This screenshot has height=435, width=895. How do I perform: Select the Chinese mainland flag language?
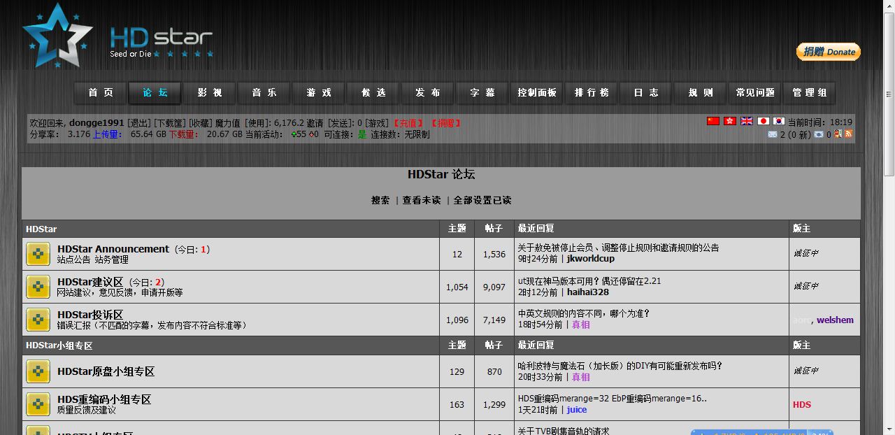click(x=713, y=121)
